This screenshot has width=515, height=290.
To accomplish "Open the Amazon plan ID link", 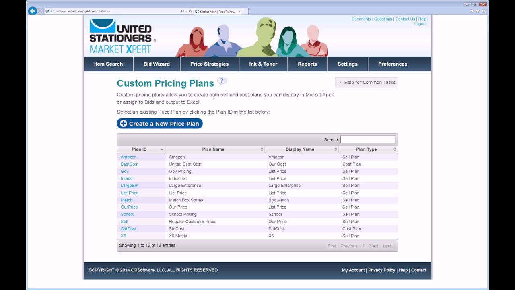I will pos(129,157).
